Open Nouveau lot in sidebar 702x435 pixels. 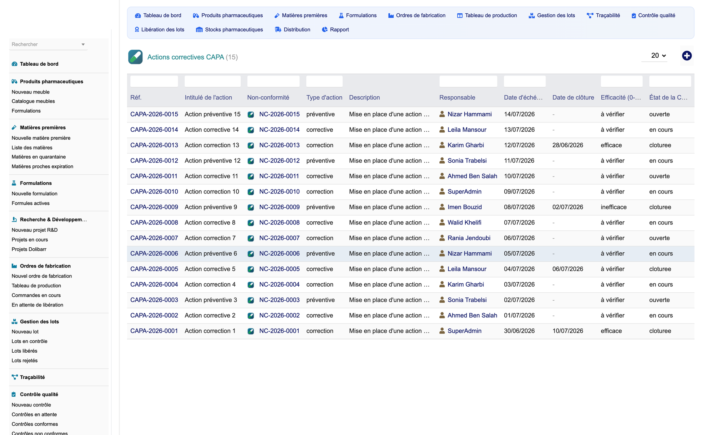[x=25, y=332]
